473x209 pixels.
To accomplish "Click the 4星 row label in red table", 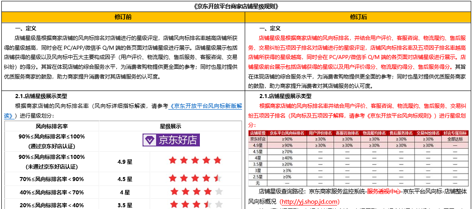I will pos(257,158).
